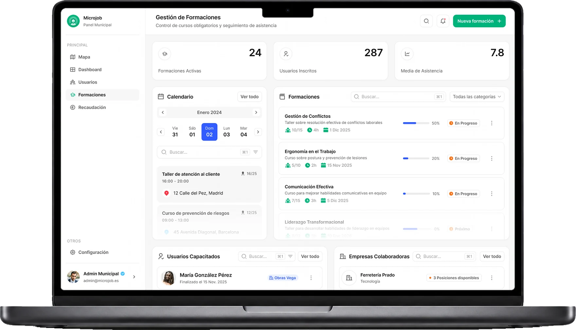This screenshot has height=330, width=576.
Task: Go to next month from Enero 2024
Action: click(256, 112)
